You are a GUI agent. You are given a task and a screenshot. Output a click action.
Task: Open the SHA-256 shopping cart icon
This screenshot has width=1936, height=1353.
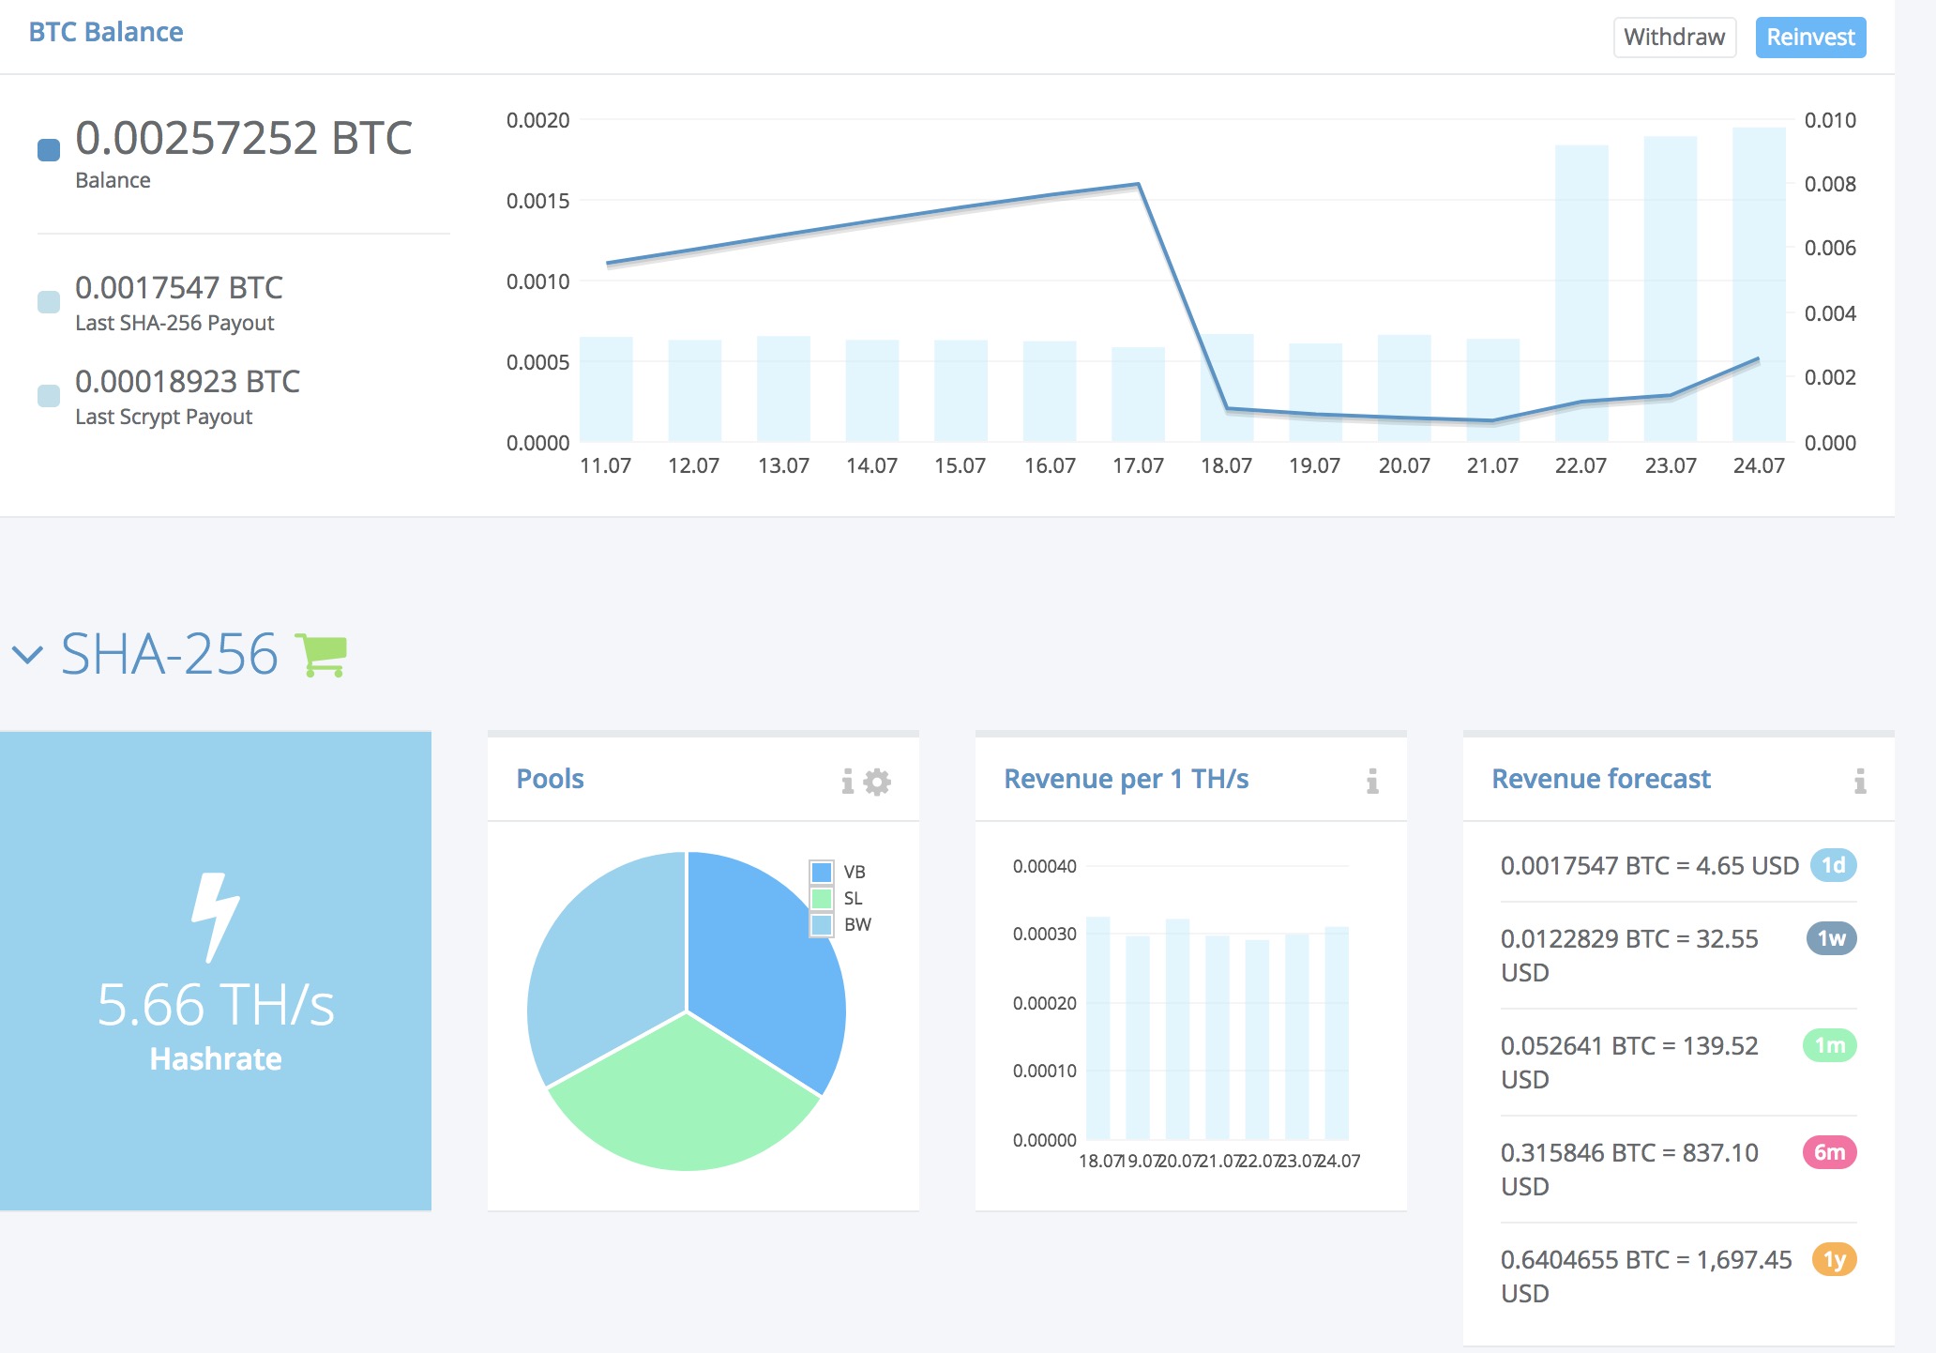(322, 654)
